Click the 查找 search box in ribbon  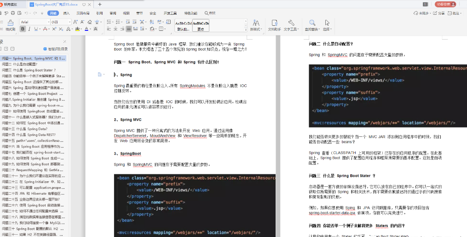[210, 13]
